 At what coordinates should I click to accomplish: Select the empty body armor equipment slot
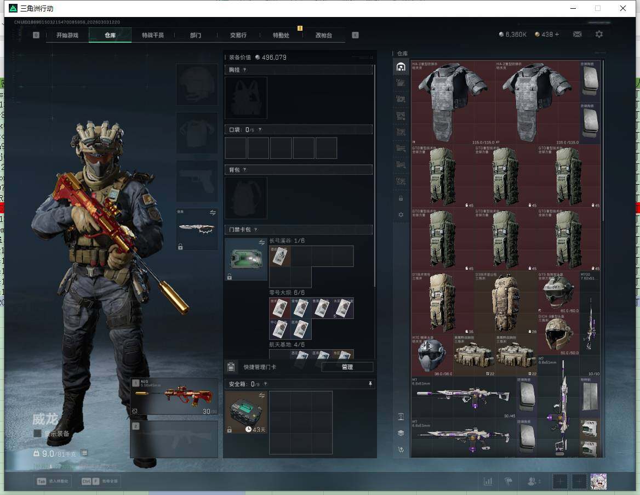(197, 133)
